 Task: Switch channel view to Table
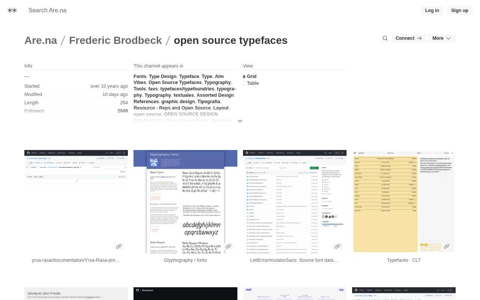252,83
